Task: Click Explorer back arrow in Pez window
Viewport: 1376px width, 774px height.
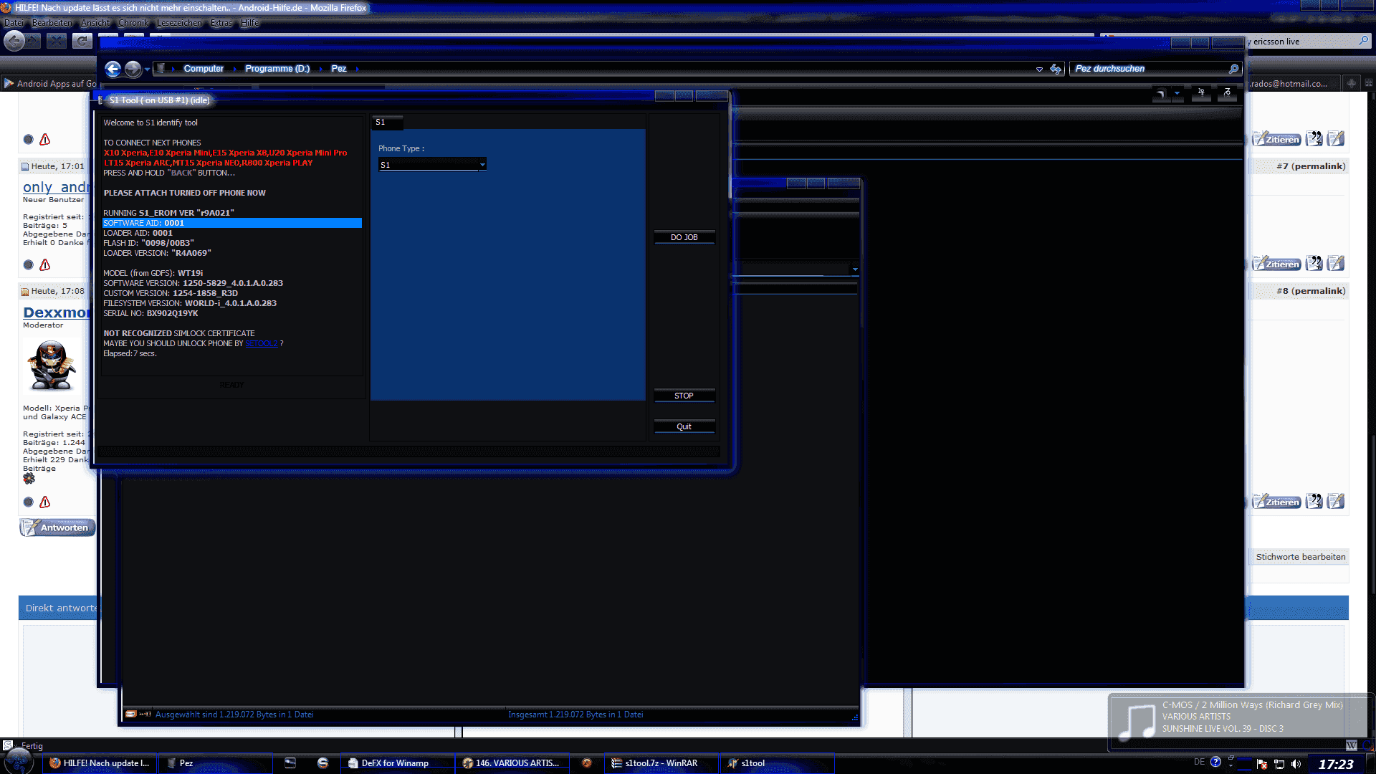Action: click(x=113, y=69)
